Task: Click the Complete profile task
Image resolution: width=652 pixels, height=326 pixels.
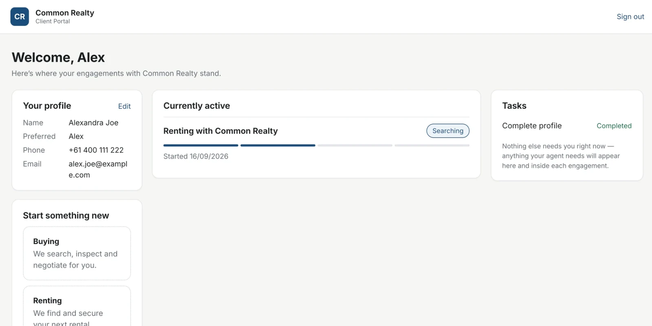Action: [x=532, y=126]
